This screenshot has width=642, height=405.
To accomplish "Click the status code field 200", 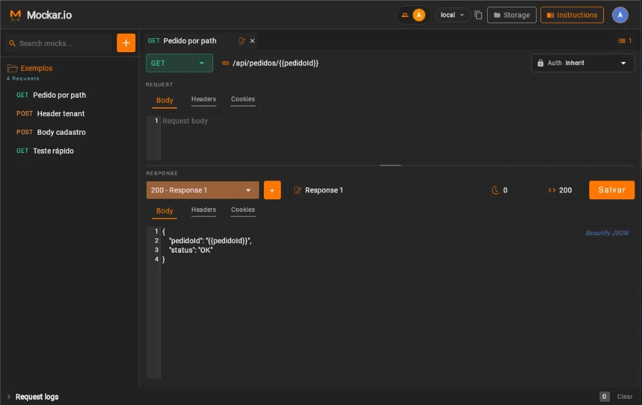I will tap(564, 190).
